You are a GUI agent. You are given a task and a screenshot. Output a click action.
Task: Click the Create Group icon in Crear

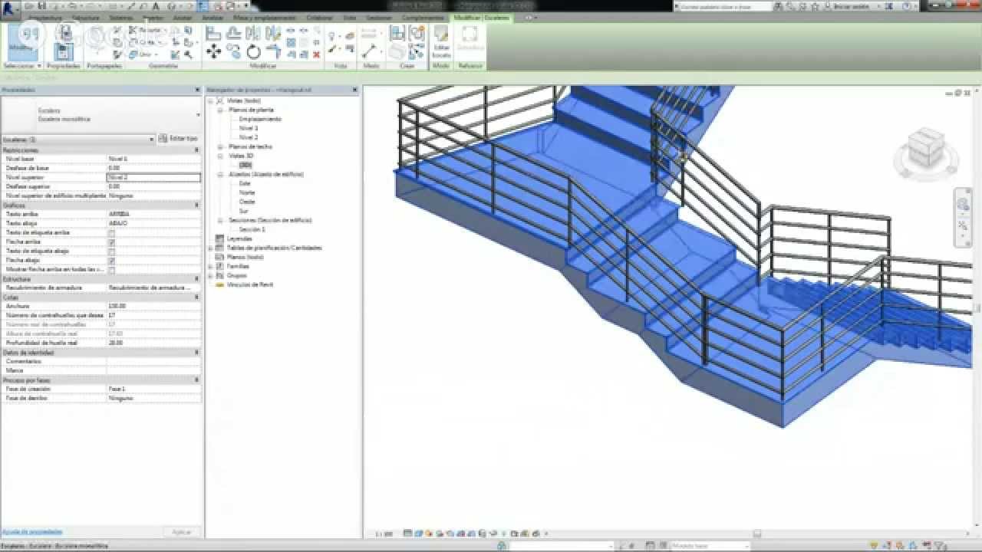tap(417, 33)
